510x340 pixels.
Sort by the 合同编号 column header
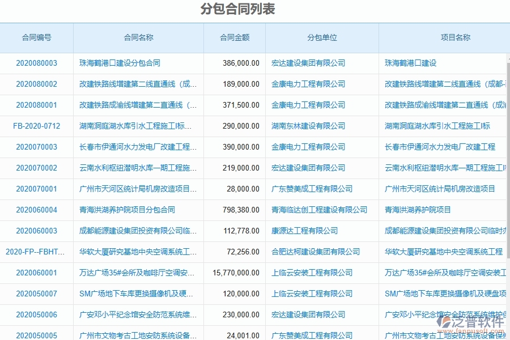click(x=36, y=37)
